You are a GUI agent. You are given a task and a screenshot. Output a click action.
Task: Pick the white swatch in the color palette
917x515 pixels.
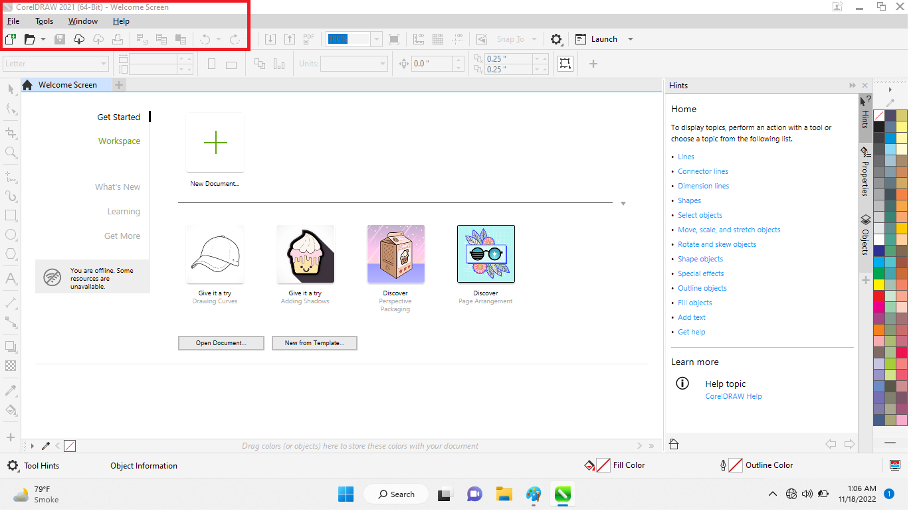878,240
